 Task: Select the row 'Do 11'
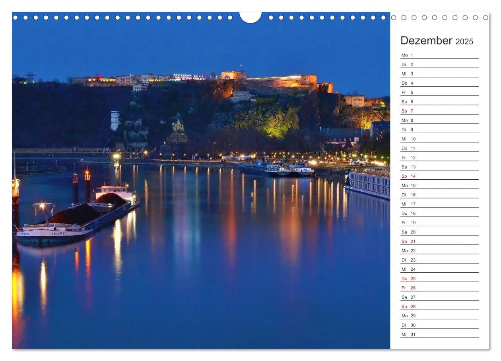click(x=440, y=148)
